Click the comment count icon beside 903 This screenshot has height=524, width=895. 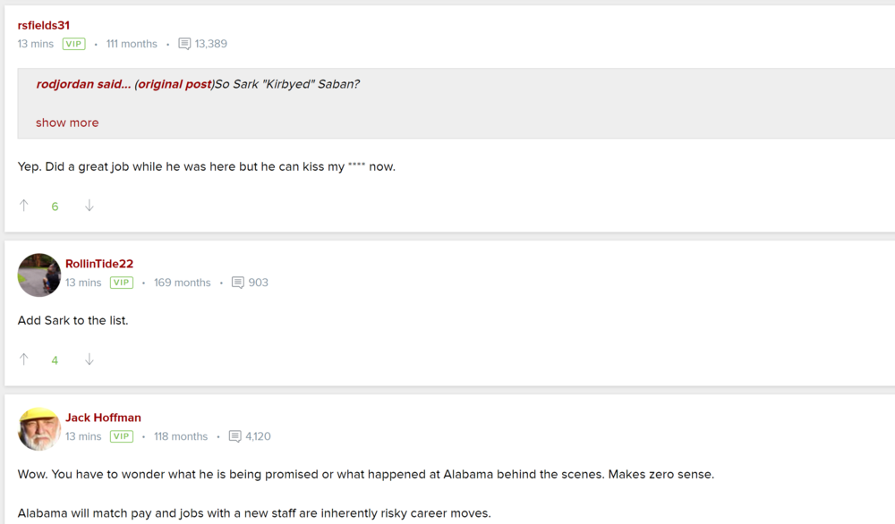click(x=237, y=283)
